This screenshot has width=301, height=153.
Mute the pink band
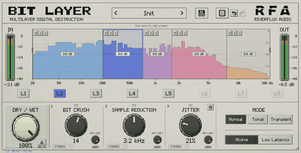175,33
